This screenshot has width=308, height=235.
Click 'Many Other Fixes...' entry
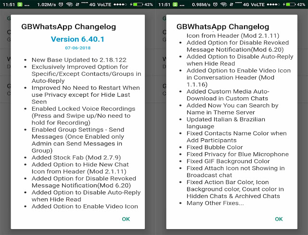pos(215,203)
